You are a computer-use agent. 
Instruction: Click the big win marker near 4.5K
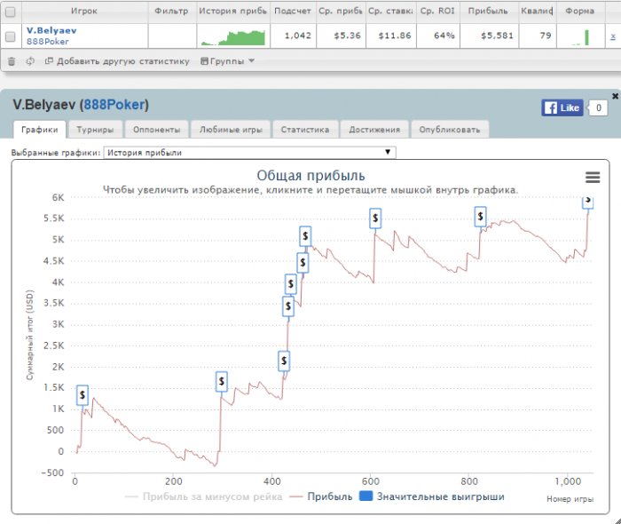pos(303,262)
